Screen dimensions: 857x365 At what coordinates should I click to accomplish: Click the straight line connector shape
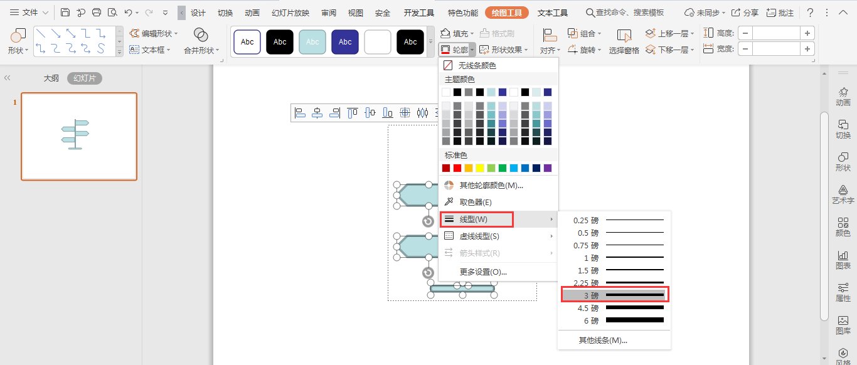(41, 33)
